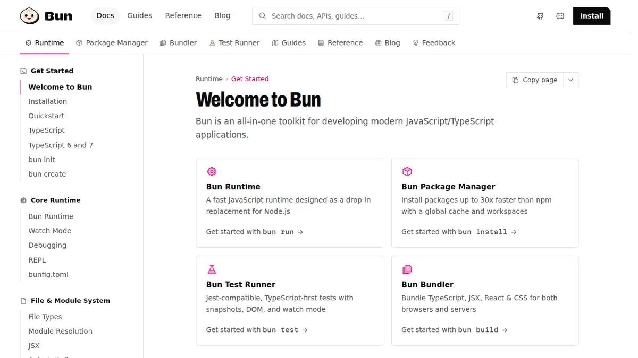This screenshot has height=358, width=638.
Task: Open Get started with bun build link
Action: 455,330
